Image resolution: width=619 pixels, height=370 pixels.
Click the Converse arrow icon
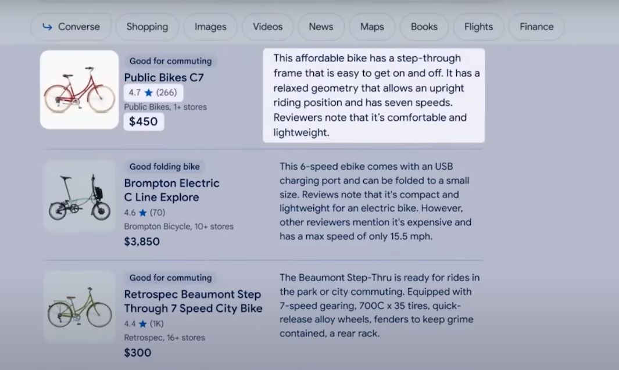coord(48,27)
